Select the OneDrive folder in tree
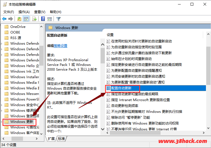 (18, 27)
